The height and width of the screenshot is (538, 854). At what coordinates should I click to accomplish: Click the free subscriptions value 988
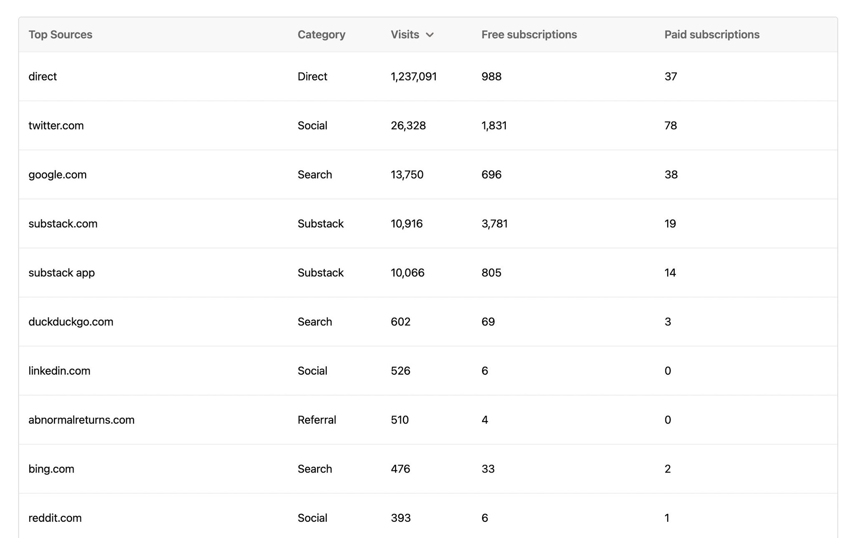[x=492, y=76]
